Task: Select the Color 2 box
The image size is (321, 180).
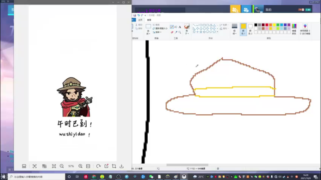Action: [250, 29]
